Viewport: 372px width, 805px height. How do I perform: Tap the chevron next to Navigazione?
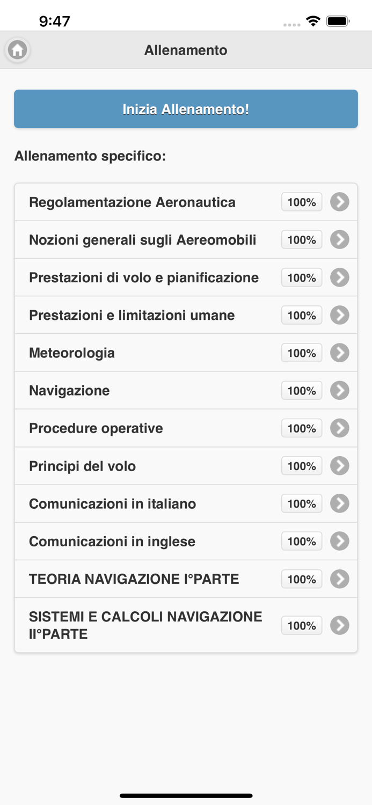coord(340,390)
